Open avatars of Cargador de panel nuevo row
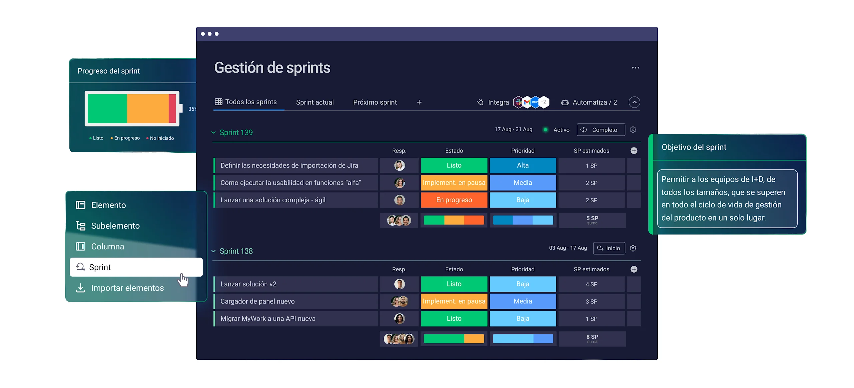This screenshot has width=854, height=388. (x=399, y=301)
